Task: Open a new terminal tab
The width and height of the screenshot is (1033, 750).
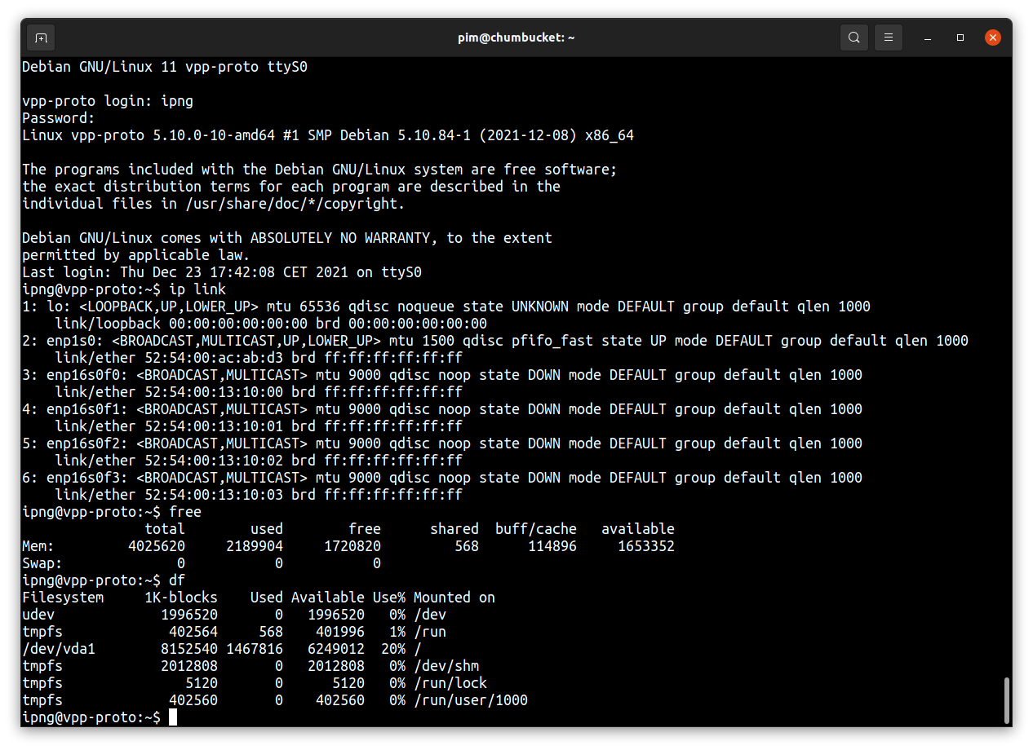Action: point(41,37)
